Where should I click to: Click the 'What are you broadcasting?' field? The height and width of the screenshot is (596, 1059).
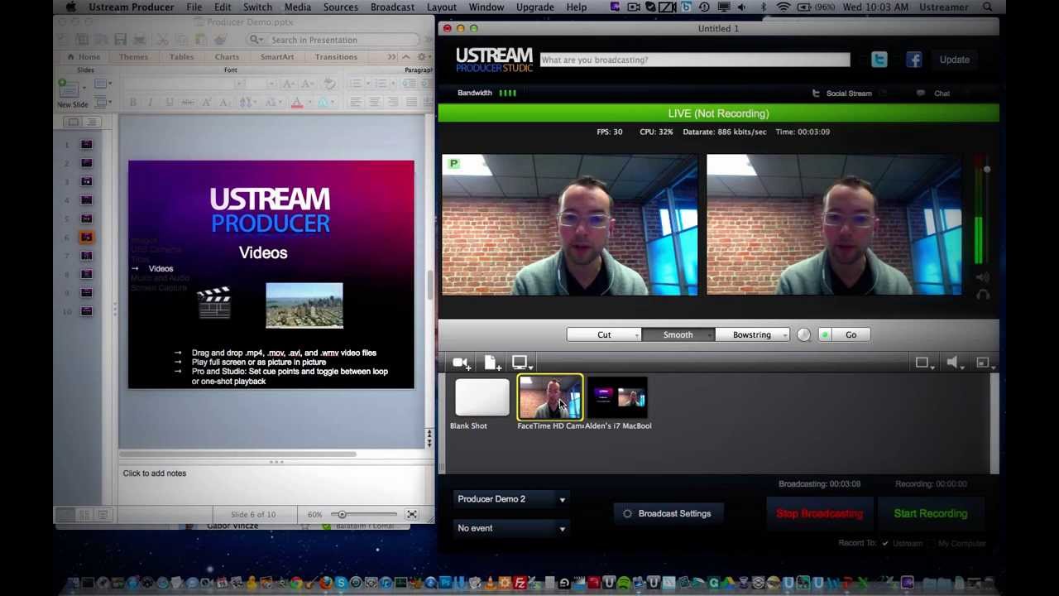pyautogui.click(x=694, y=60)
